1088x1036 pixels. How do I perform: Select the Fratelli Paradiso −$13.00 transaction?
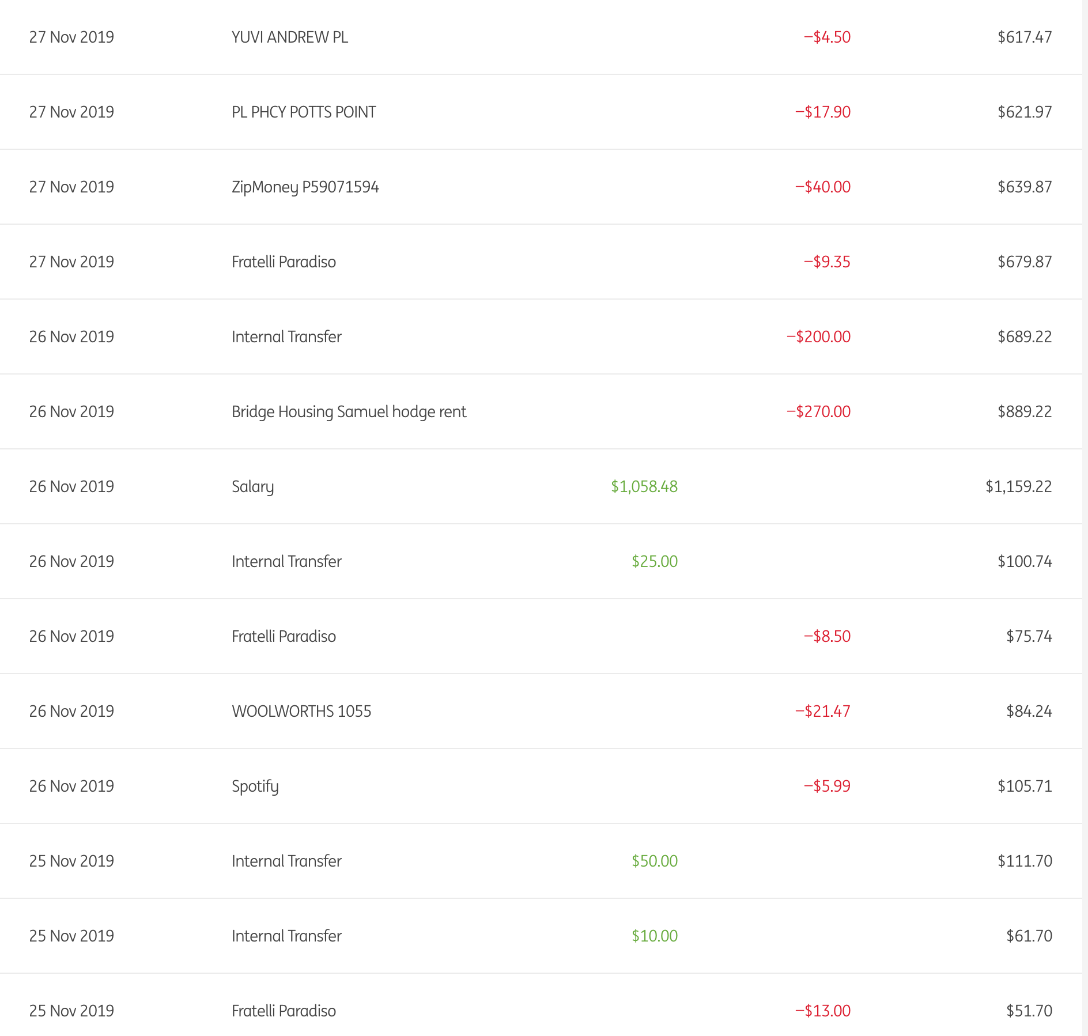(x=284, y=1011)
